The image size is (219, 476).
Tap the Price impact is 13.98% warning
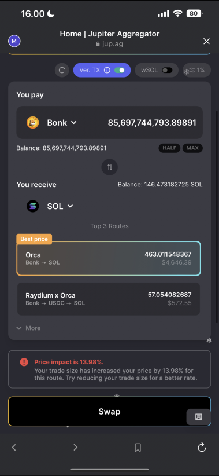[x=69, y=362]
